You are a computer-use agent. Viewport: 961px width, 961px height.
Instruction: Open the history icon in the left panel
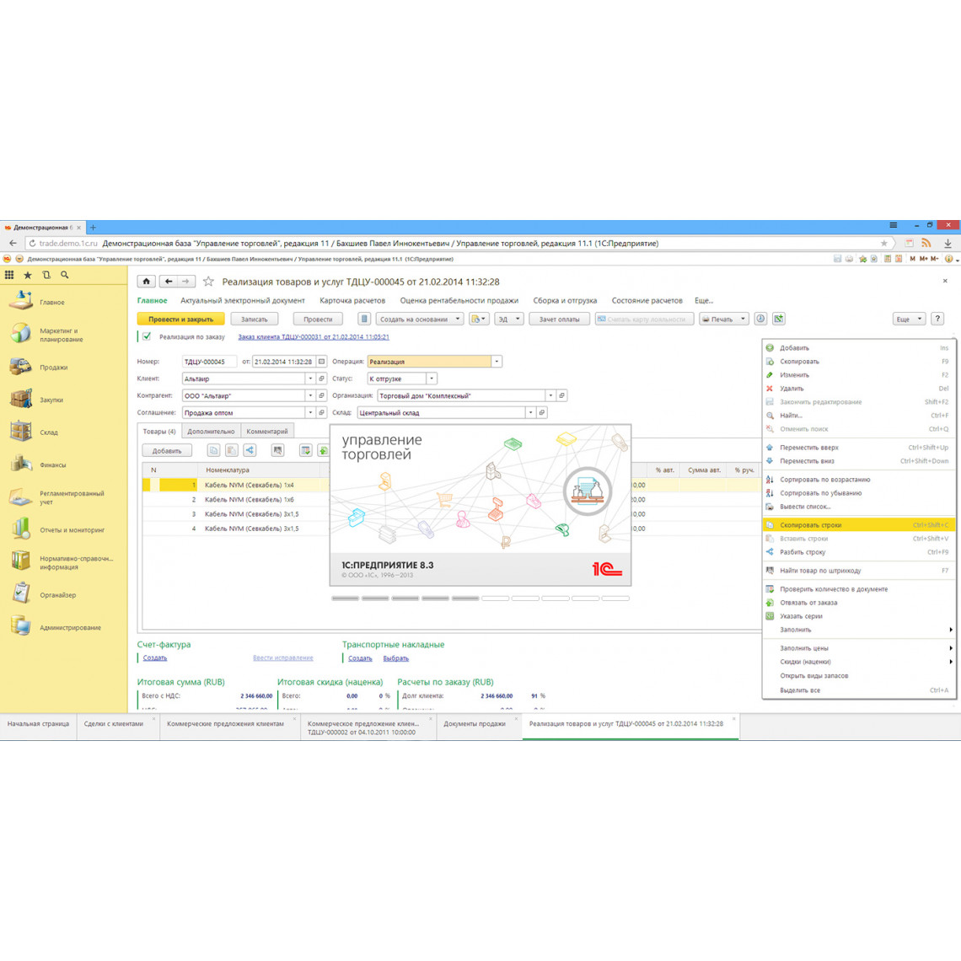coord(46,275)
